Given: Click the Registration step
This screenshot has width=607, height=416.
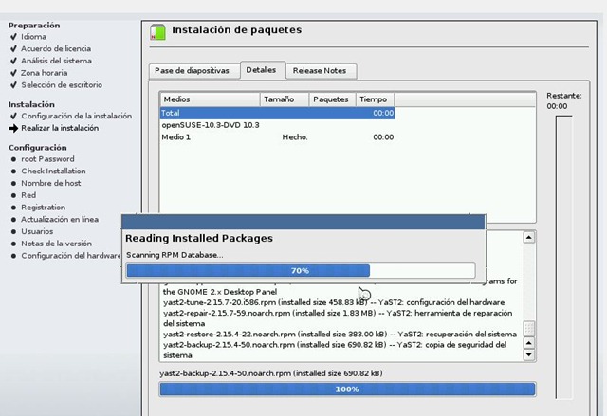Looking at the screenshot, I should (44, 208).
